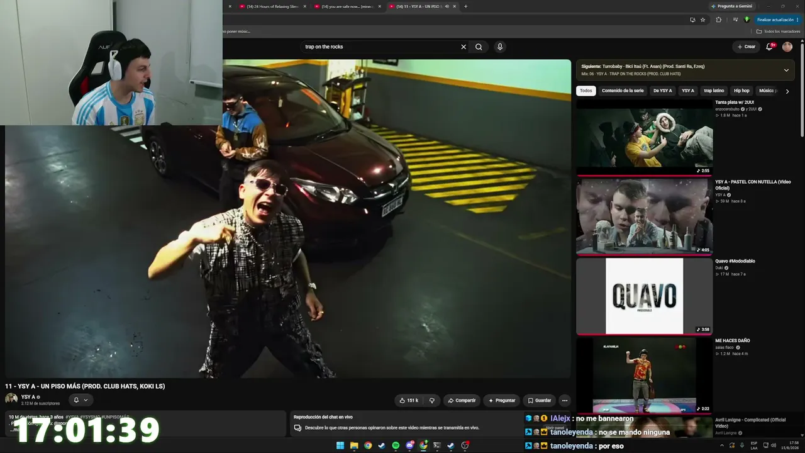Open PASTEL CON NUTELLA video thumbnail

tap(644, 216)
